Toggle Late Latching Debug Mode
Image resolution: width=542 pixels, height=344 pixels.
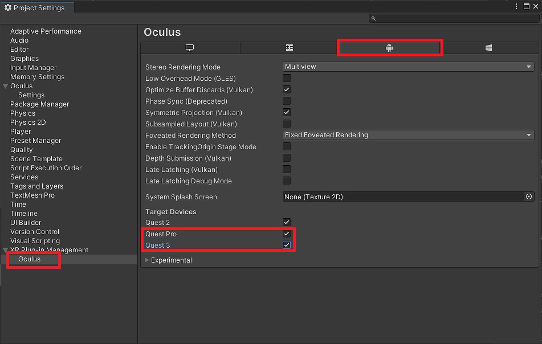pos(287,181)
